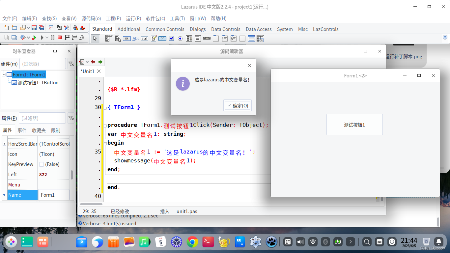The width and height of the screenshot is (450, 253).
Task: Click the red back navigation arrow in editor
Action: tap(93, 62)
